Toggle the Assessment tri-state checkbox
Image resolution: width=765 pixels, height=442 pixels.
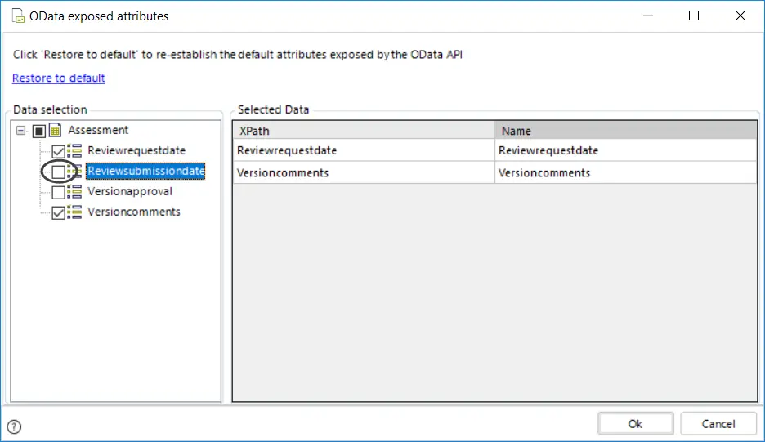[x=39, y=131]
